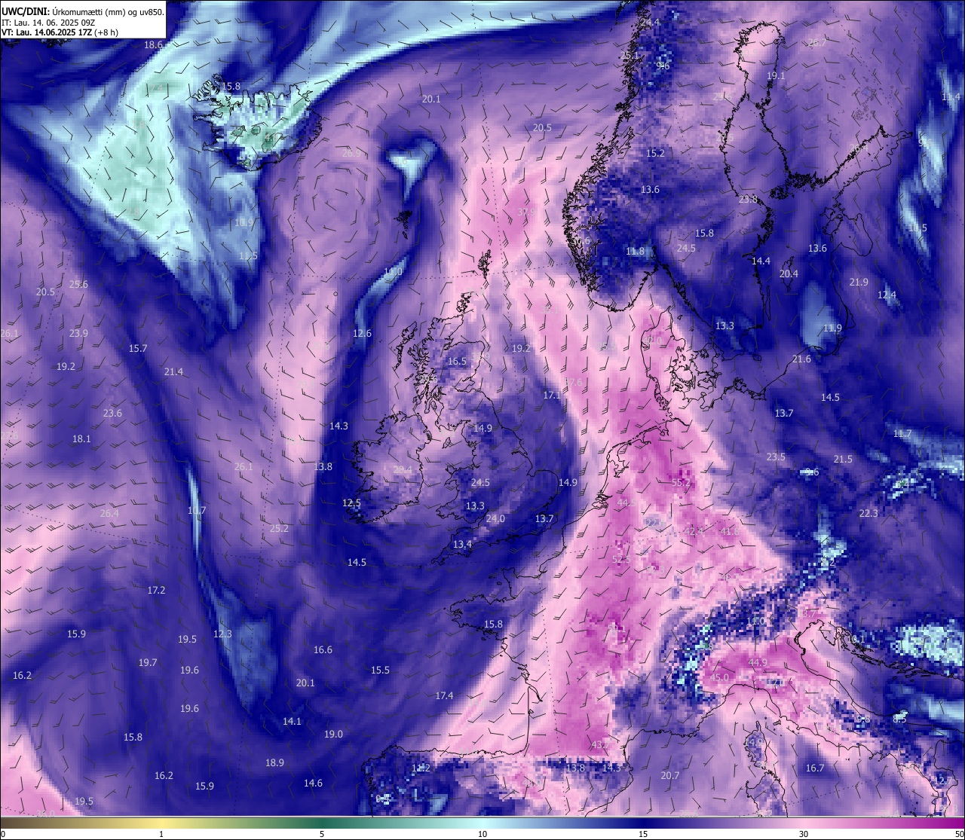Viewport: 965px width, 840px height.
Task: Click the VT valid time line 17Z
Action: click(x=60, y=32)
